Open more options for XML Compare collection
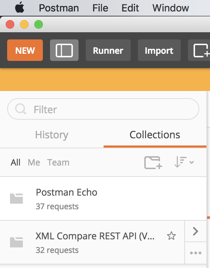 (x=195, y=253)
